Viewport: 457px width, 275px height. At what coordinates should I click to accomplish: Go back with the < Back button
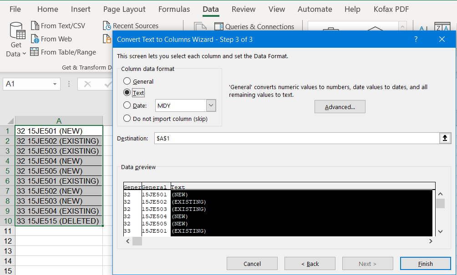click(310, 264)
